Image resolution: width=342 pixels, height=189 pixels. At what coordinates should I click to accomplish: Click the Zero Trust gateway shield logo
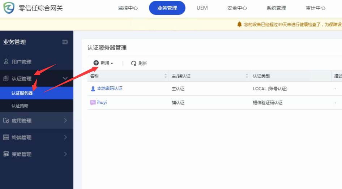click(x=9, y=8)
